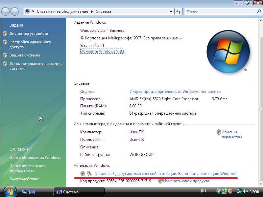This screenshot has width=263, height=197.
Task: Select the Система taskbar button
Action: click(x=79, y=192)
